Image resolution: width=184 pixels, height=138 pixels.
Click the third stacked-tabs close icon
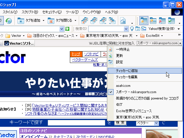coord(103,21)
